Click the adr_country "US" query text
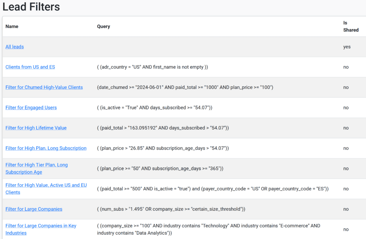Screen dimensions: 366x239 click(x=152, y=67)
